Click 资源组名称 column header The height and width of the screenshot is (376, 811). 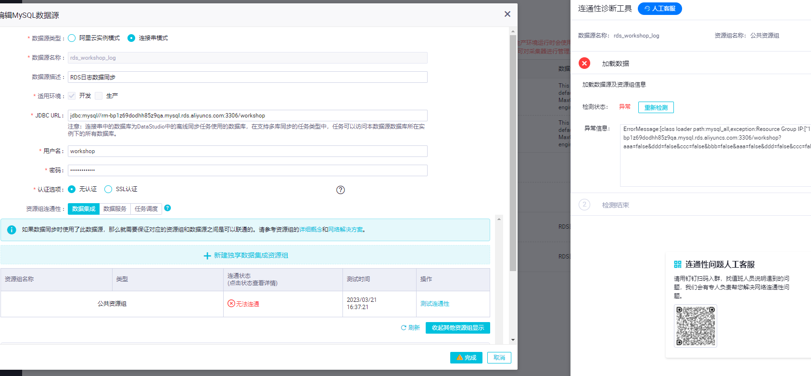(56, 279)
